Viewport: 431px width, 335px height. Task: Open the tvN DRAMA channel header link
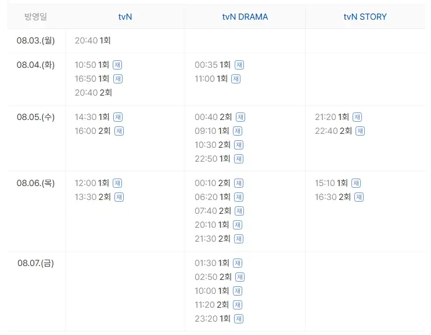[x=245, y=17]
